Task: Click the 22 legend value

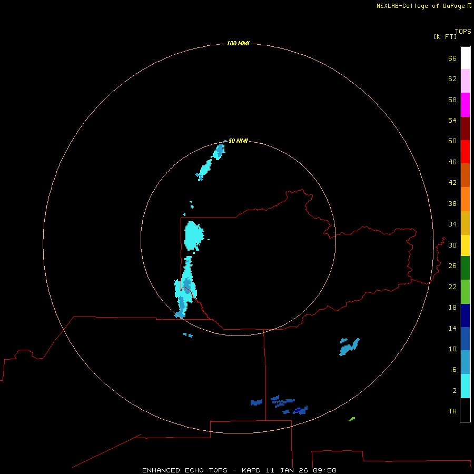Action: (x=452, y=287)
